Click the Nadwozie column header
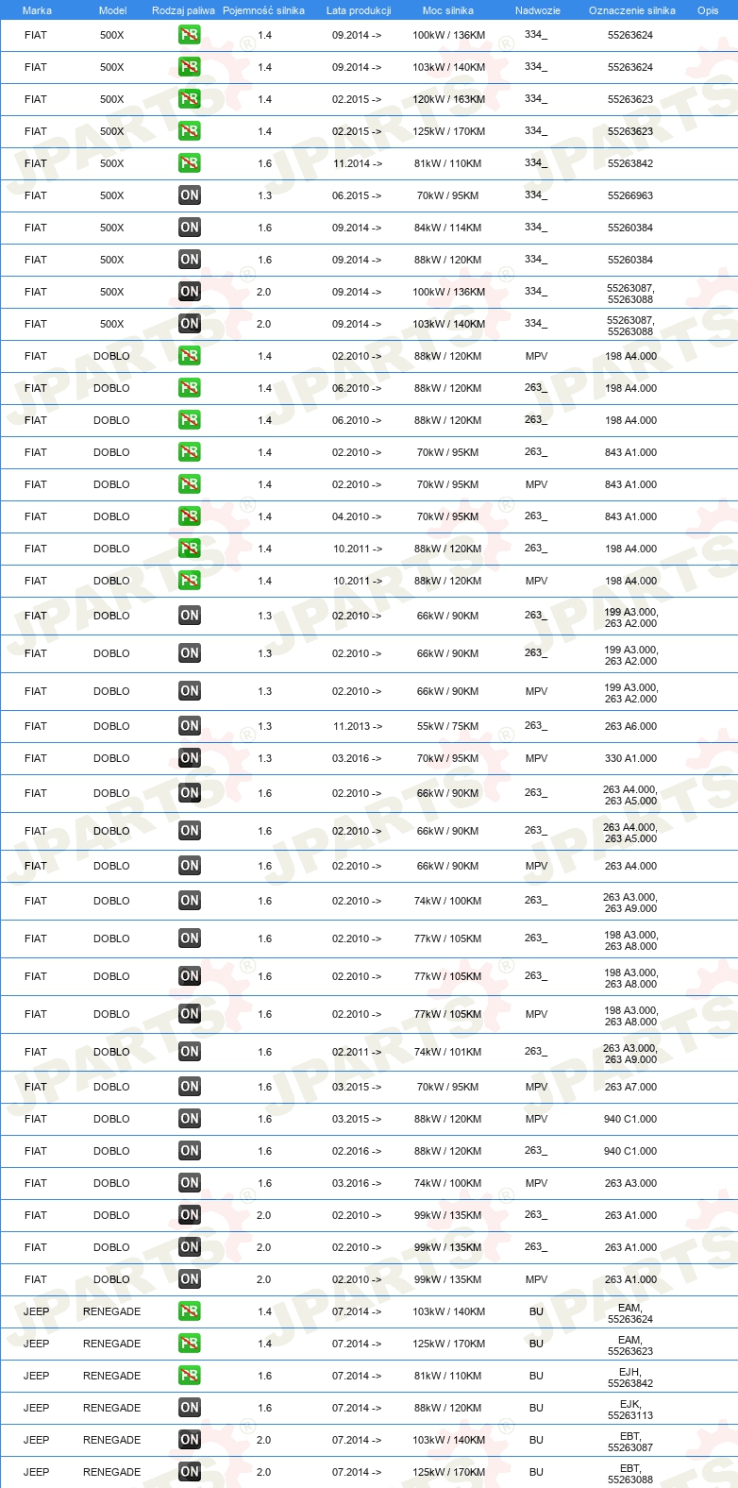 coord(538,10)
